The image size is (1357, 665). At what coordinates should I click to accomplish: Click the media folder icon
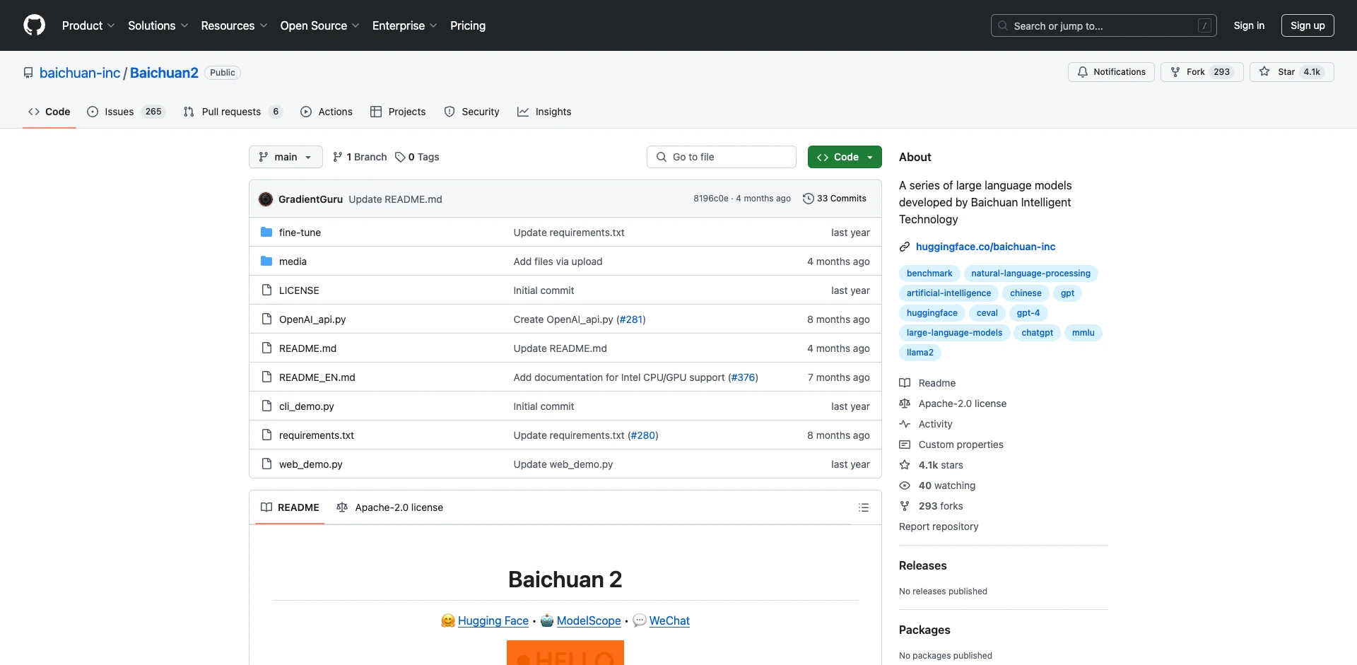[266, 261]
